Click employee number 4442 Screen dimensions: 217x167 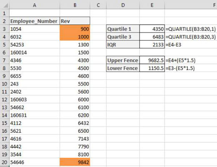pos(35,147)
